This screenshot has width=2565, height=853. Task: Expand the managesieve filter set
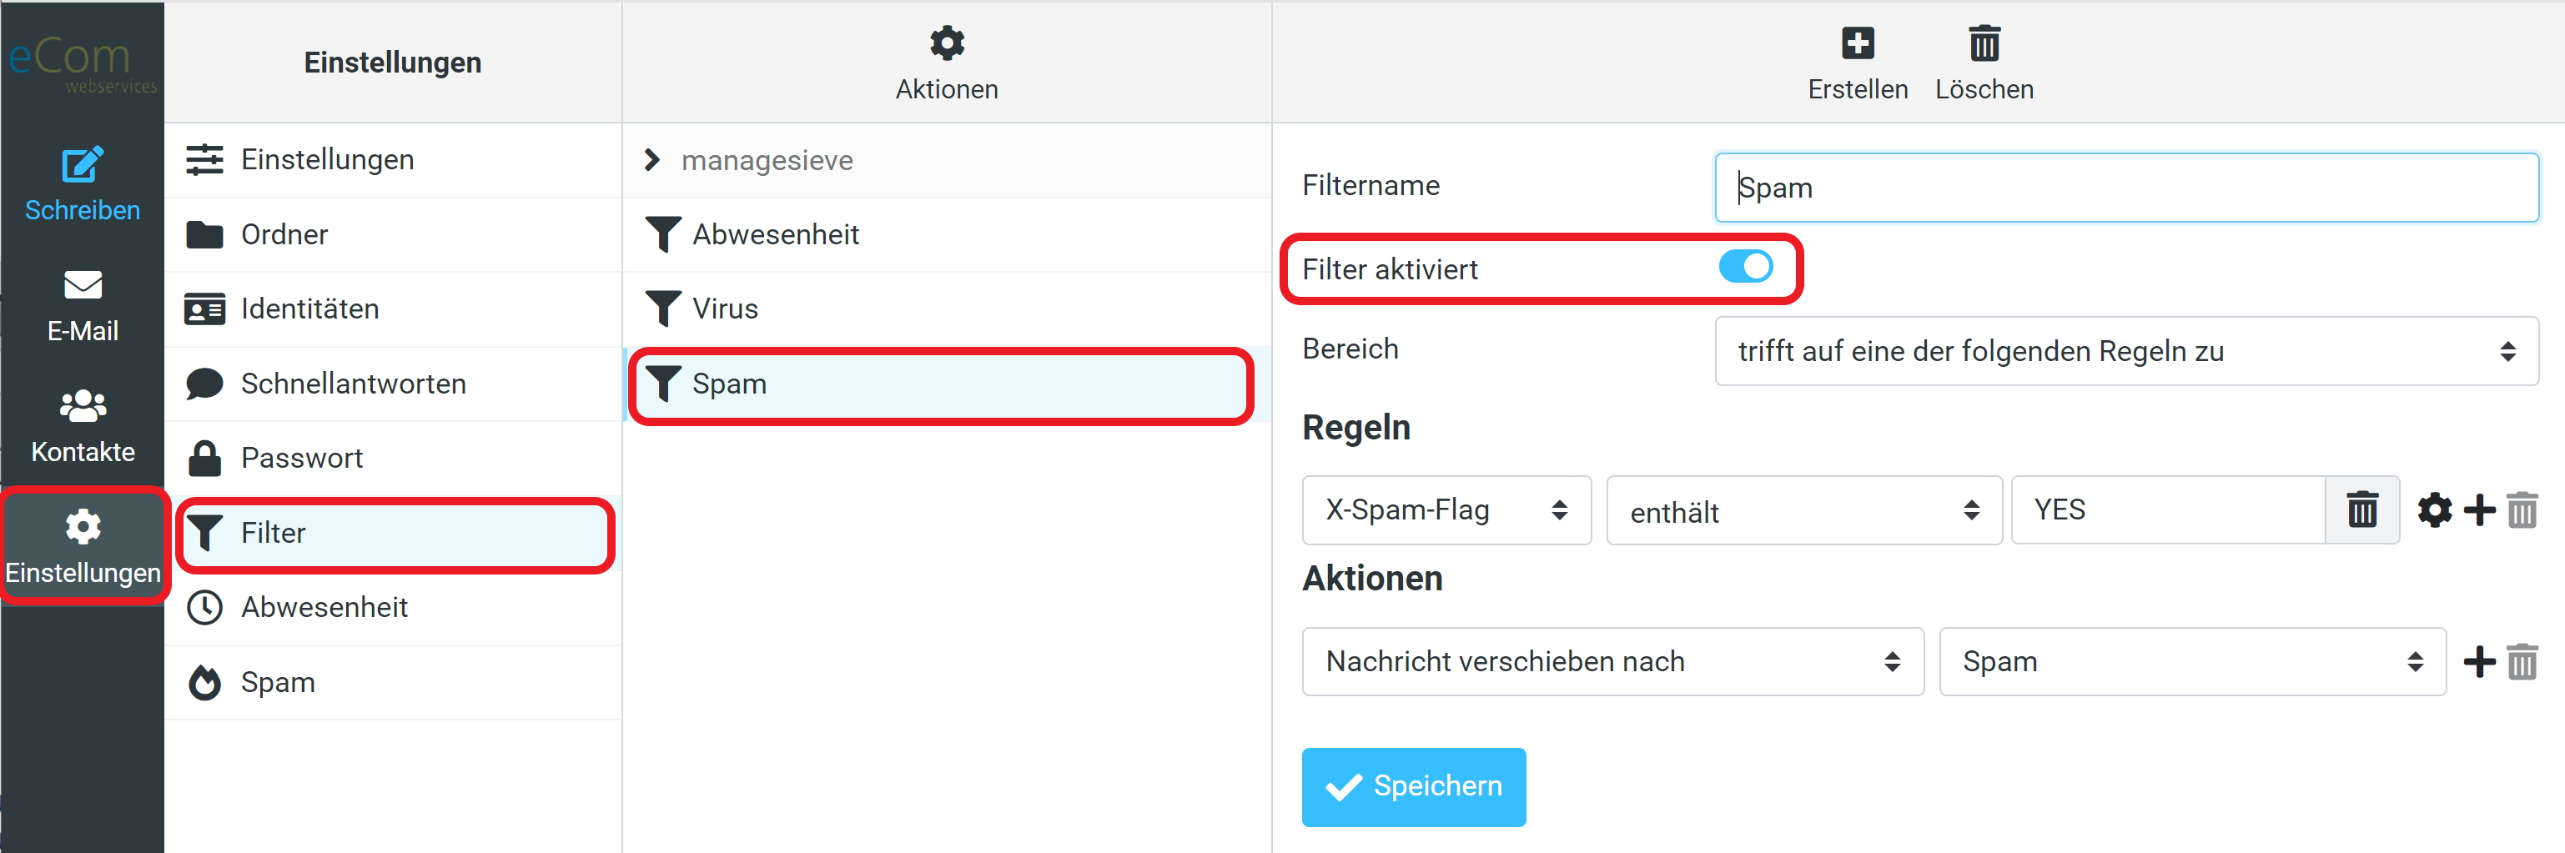pos(654,159)
